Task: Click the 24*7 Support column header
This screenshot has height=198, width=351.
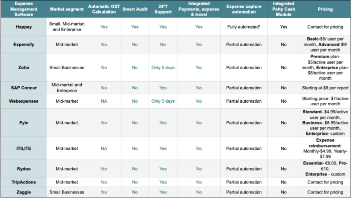Action: pyautogui.click(x=163, y=9)
